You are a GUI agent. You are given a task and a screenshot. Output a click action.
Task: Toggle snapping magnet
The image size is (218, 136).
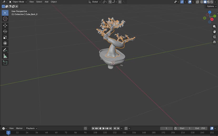coord(110,2)
